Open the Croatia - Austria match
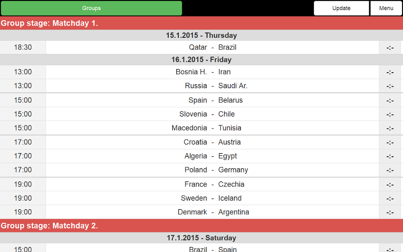Screen dimensions: 403x252 tap(212, 142)
